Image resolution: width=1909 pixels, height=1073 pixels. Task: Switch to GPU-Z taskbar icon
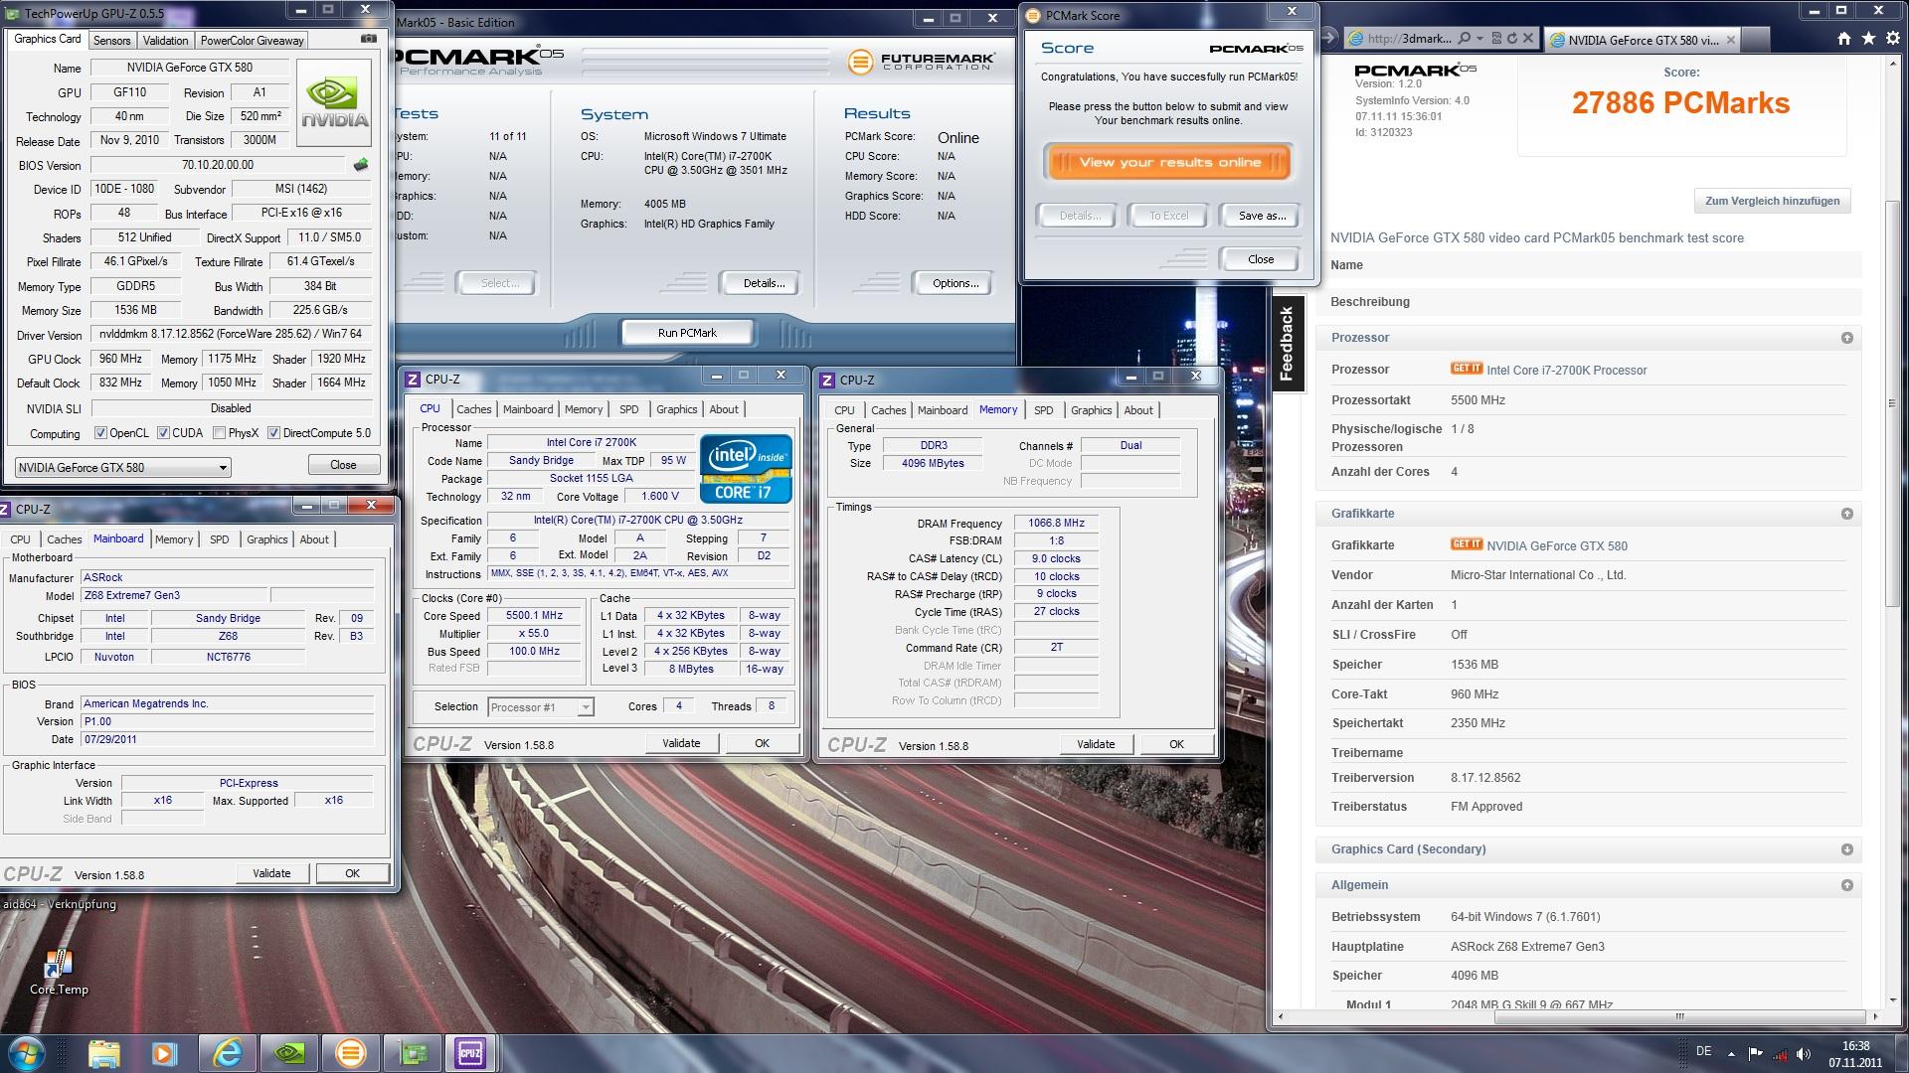point(412,1053)
